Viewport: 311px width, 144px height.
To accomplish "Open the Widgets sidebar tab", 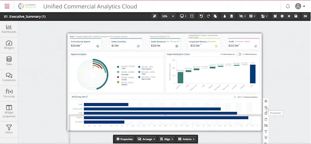I will (x=9, y=45).
